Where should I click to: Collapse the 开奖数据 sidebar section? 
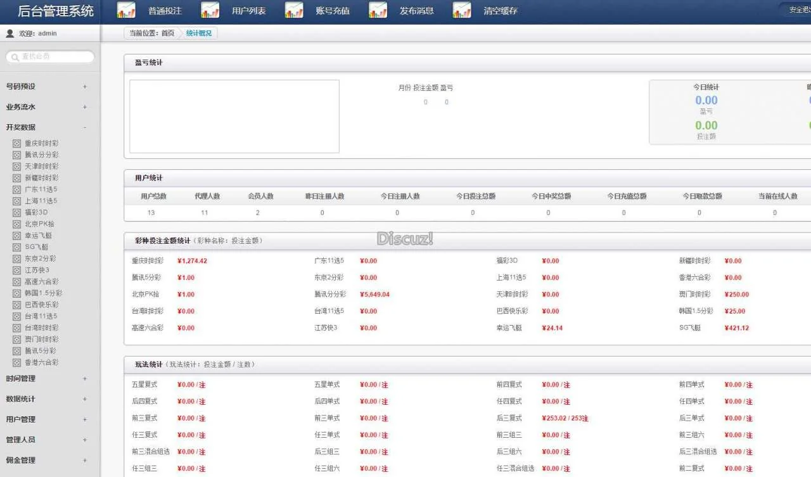85,127
